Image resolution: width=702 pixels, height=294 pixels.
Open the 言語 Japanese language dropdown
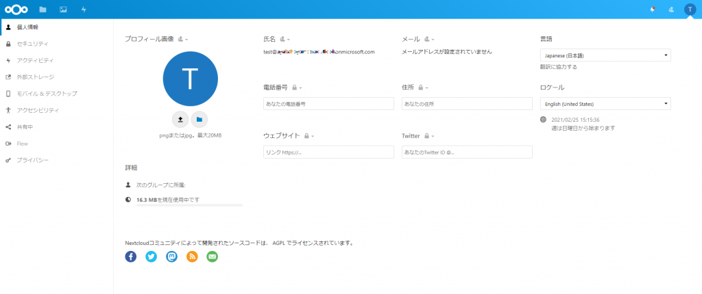(x=605, y=55)
